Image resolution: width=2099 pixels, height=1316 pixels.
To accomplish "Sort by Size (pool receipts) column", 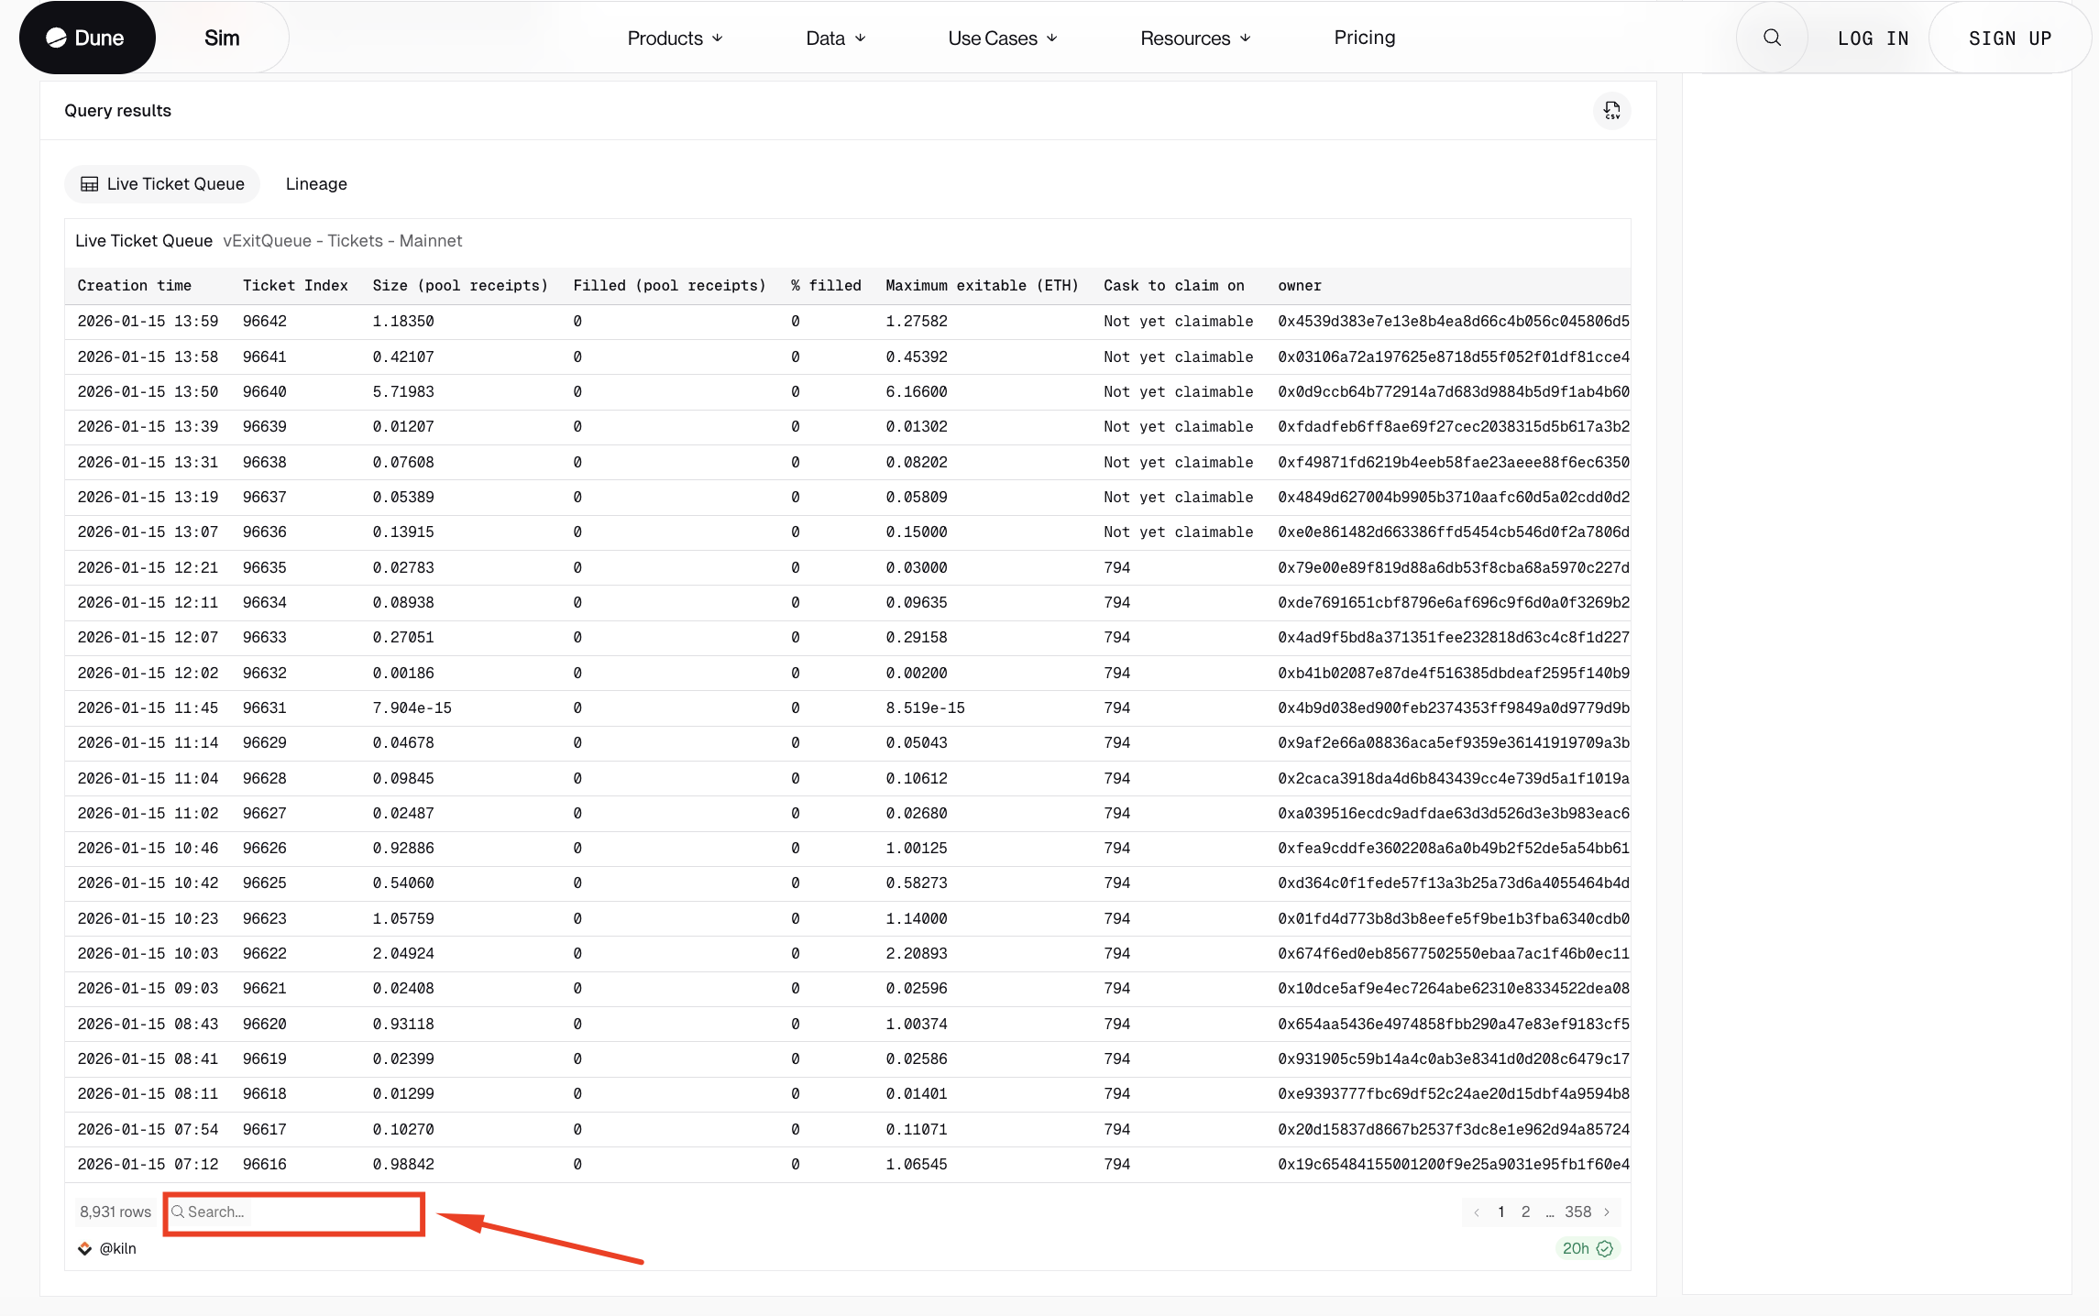I will tap(460, 286).
